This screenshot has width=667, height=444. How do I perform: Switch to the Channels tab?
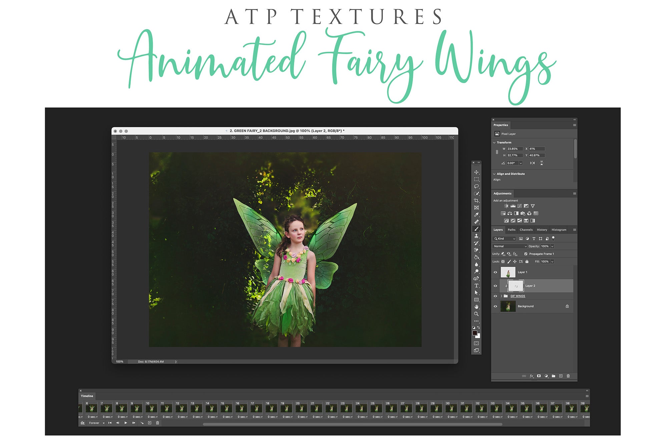(526, 230)
